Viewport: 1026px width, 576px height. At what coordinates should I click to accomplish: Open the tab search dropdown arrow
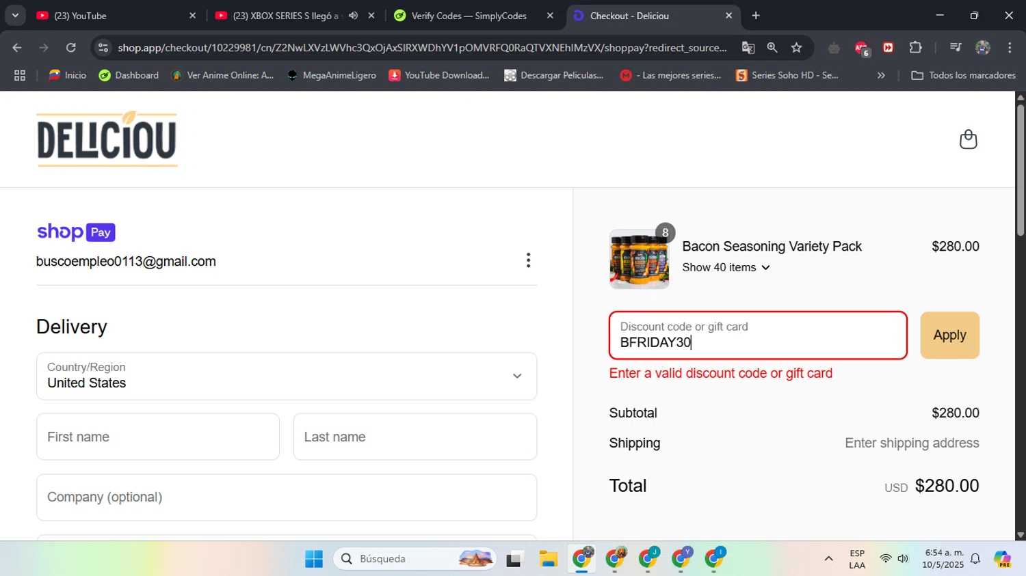[x=15, y=15]
